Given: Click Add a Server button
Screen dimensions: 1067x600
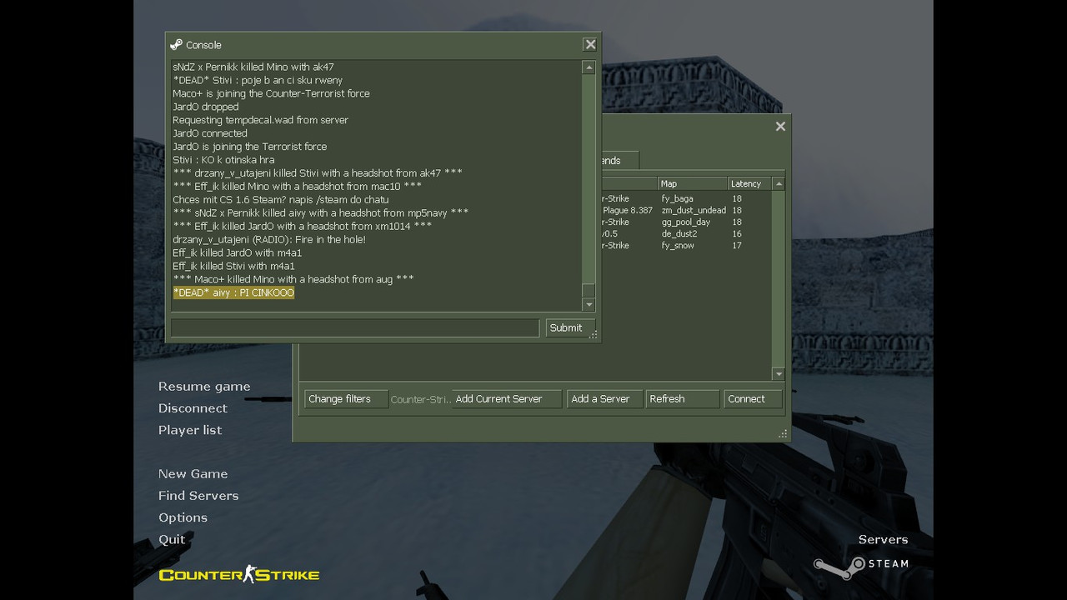Looking at the screenshot, I should tap(604, 399).
